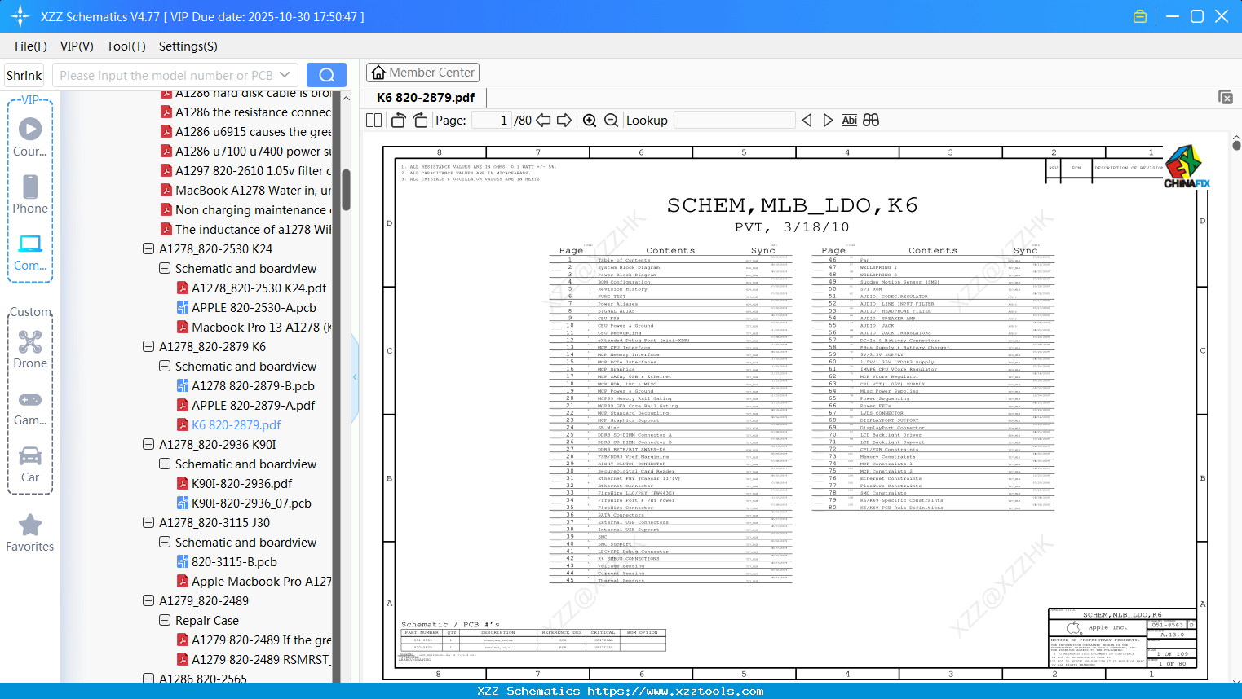This screenshot has width=1242, height=699.
Task: Rotate the PDF page clockwise
Action: tap(421, 121)
